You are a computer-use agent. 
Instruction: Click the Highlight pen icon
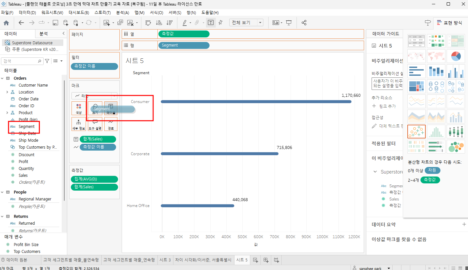[x=184, y=23]
